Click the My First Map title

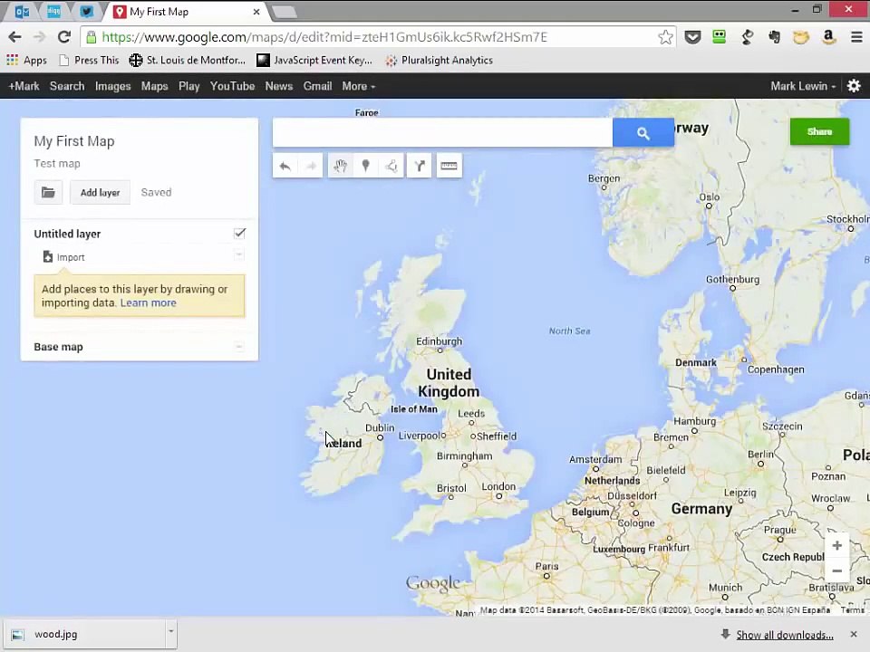(74, 141)
